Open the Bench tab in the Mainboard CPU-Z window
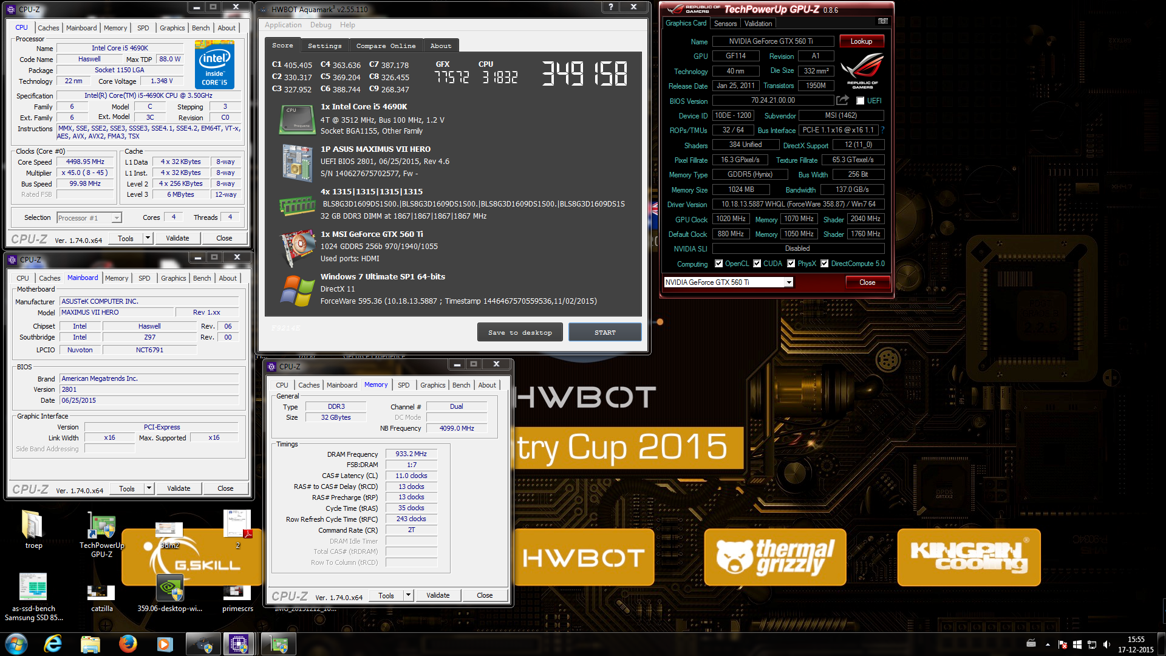This screenshot has height=656, width=1166. coord(202,278)
